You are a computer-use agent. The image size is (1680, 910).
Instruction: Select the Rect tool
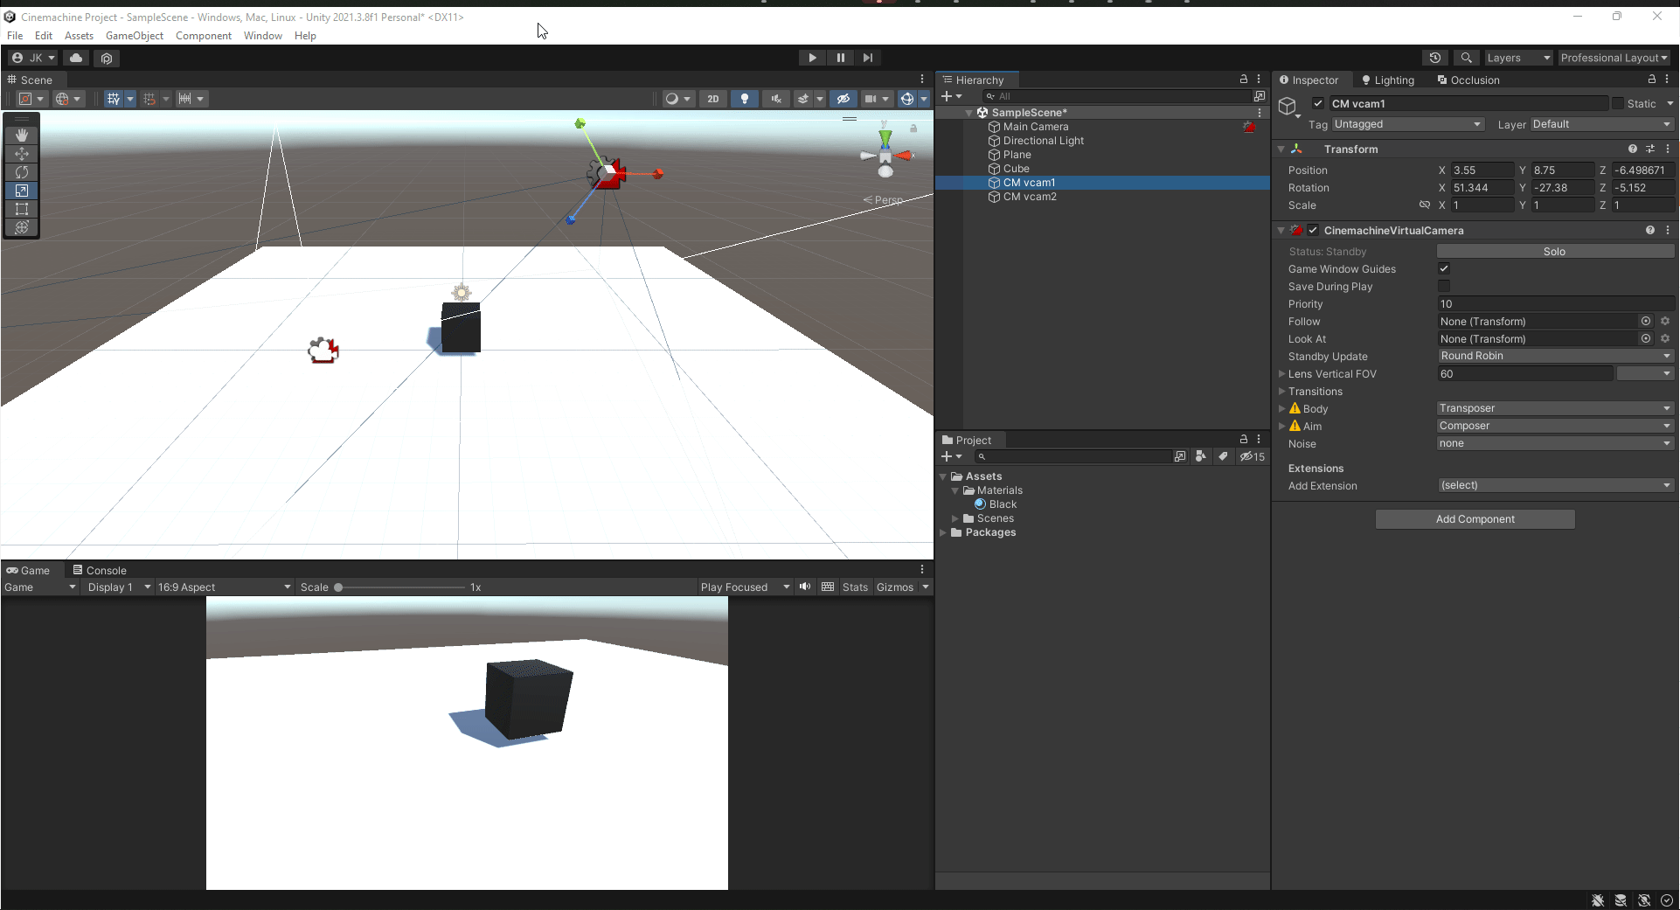(x=22, y=208)
